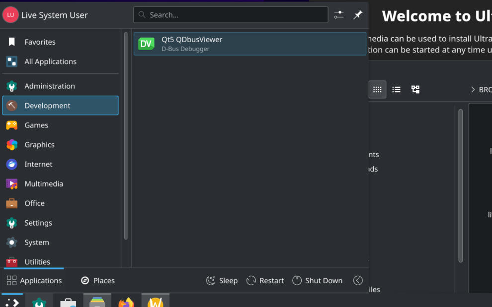Open the launcher configure sliders icon
The width and height of the screenshot is (492, 307).
tap(339, 15)
